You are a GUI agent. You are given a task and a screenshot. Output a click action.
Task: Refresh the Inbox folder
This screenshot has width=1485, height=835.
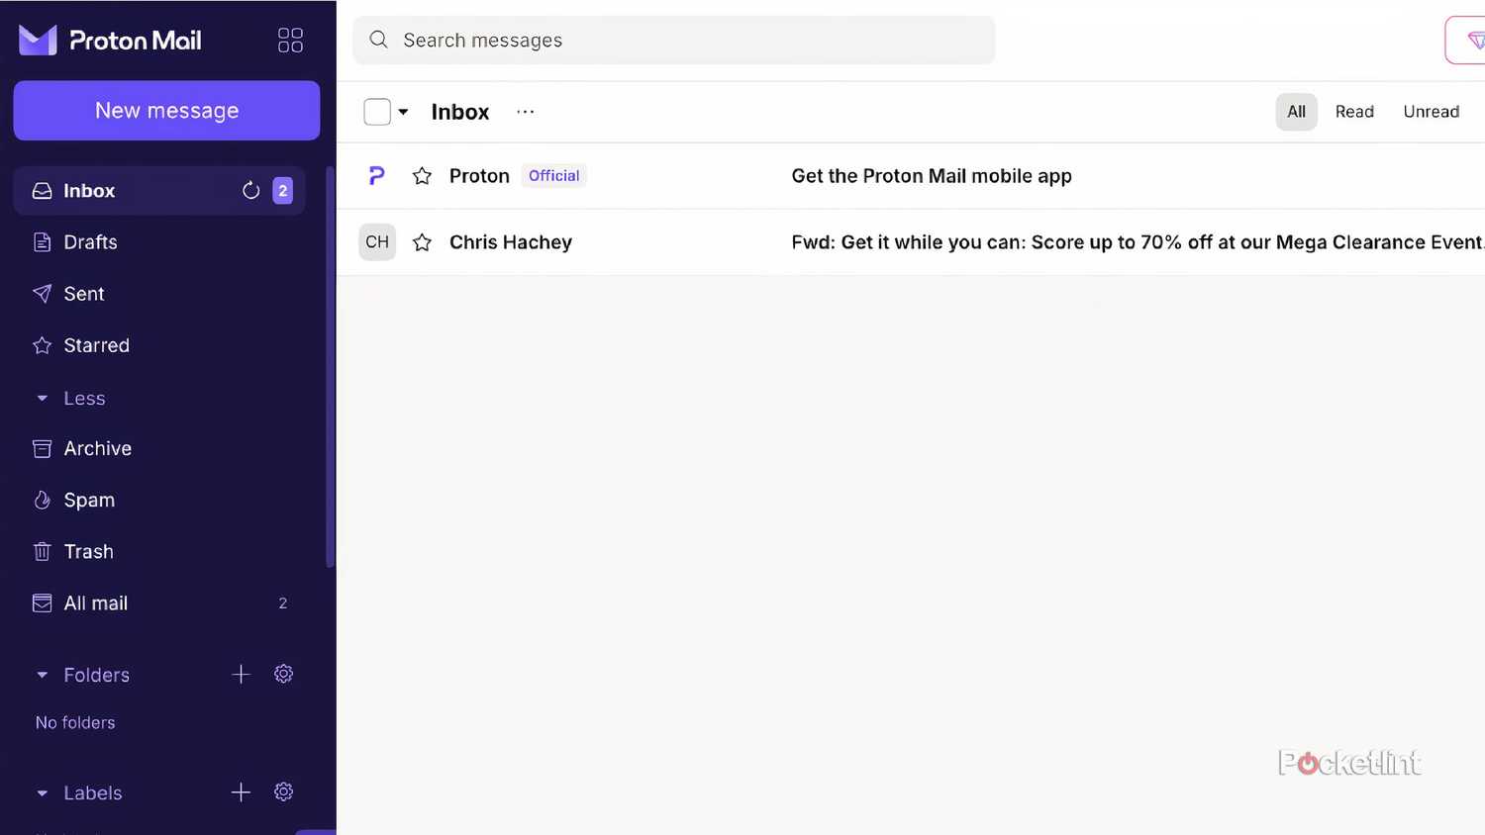(x=250, y=190)
